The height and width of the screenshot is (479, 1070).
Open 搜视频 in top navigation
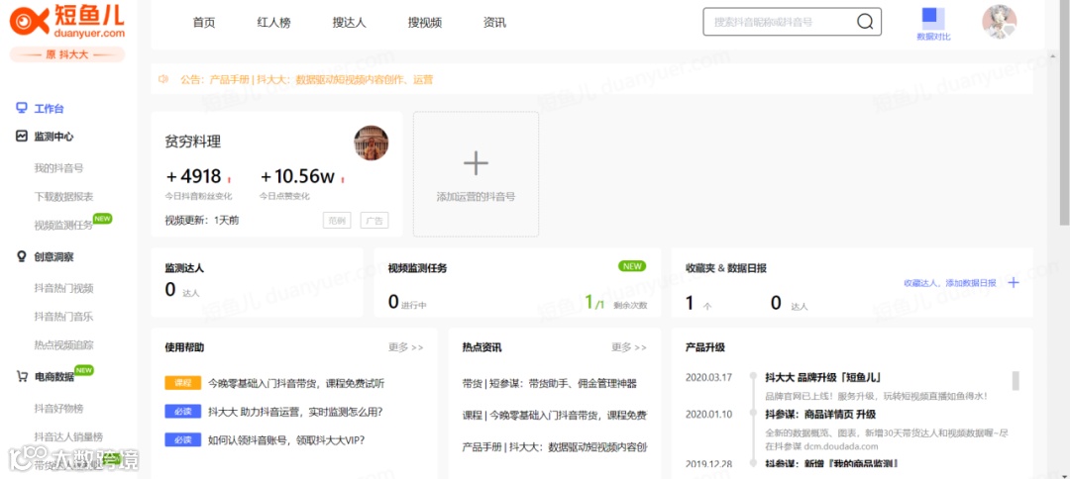(x=424, y=23)
